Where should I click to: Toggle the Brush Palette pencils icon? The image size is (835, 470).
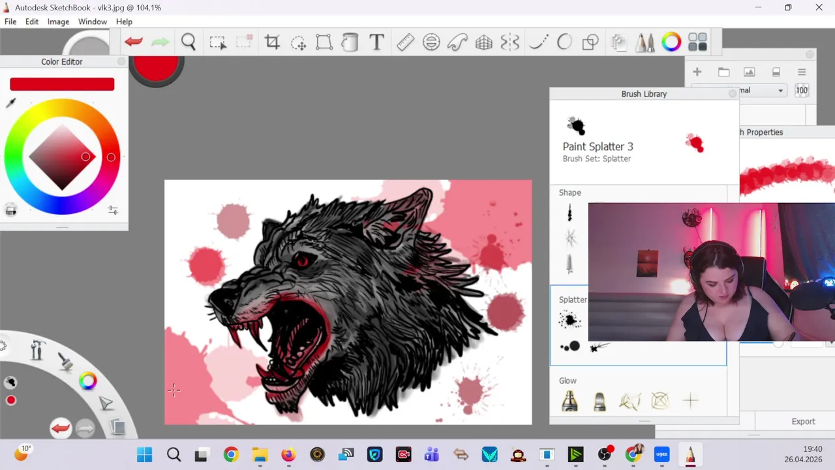pos(645,43)
